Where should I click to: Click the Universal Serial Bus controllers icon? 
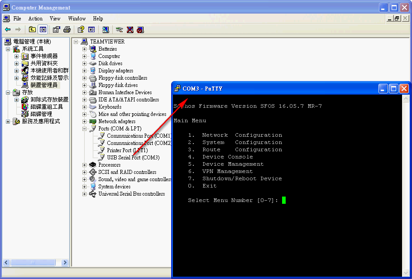coord(92,194)
